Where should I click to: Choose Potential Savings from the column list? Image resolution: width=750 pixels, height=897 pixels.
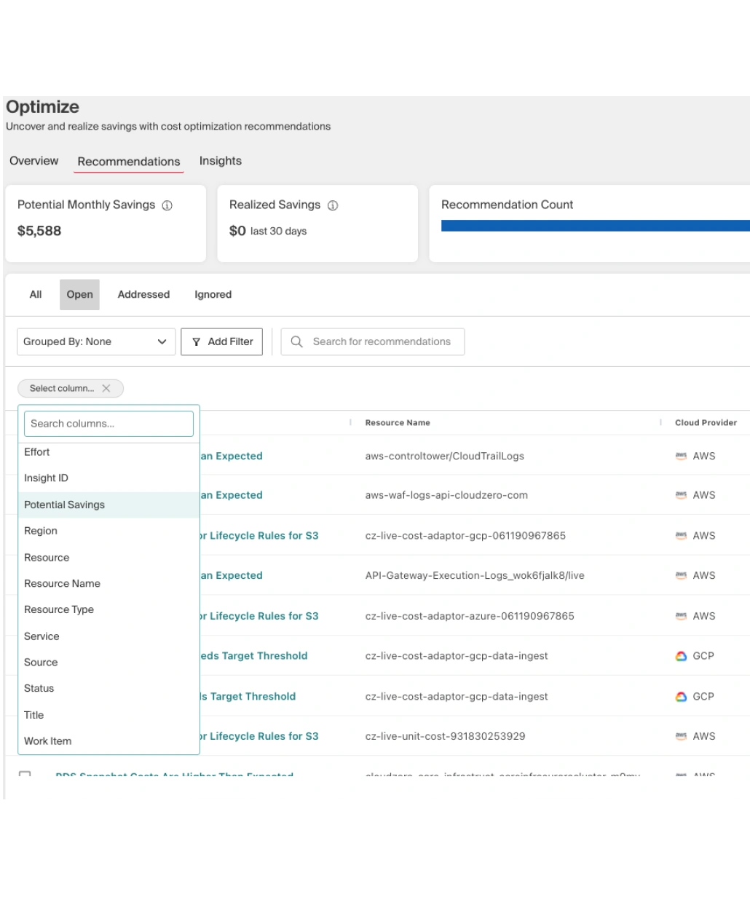tap(64, 505)
